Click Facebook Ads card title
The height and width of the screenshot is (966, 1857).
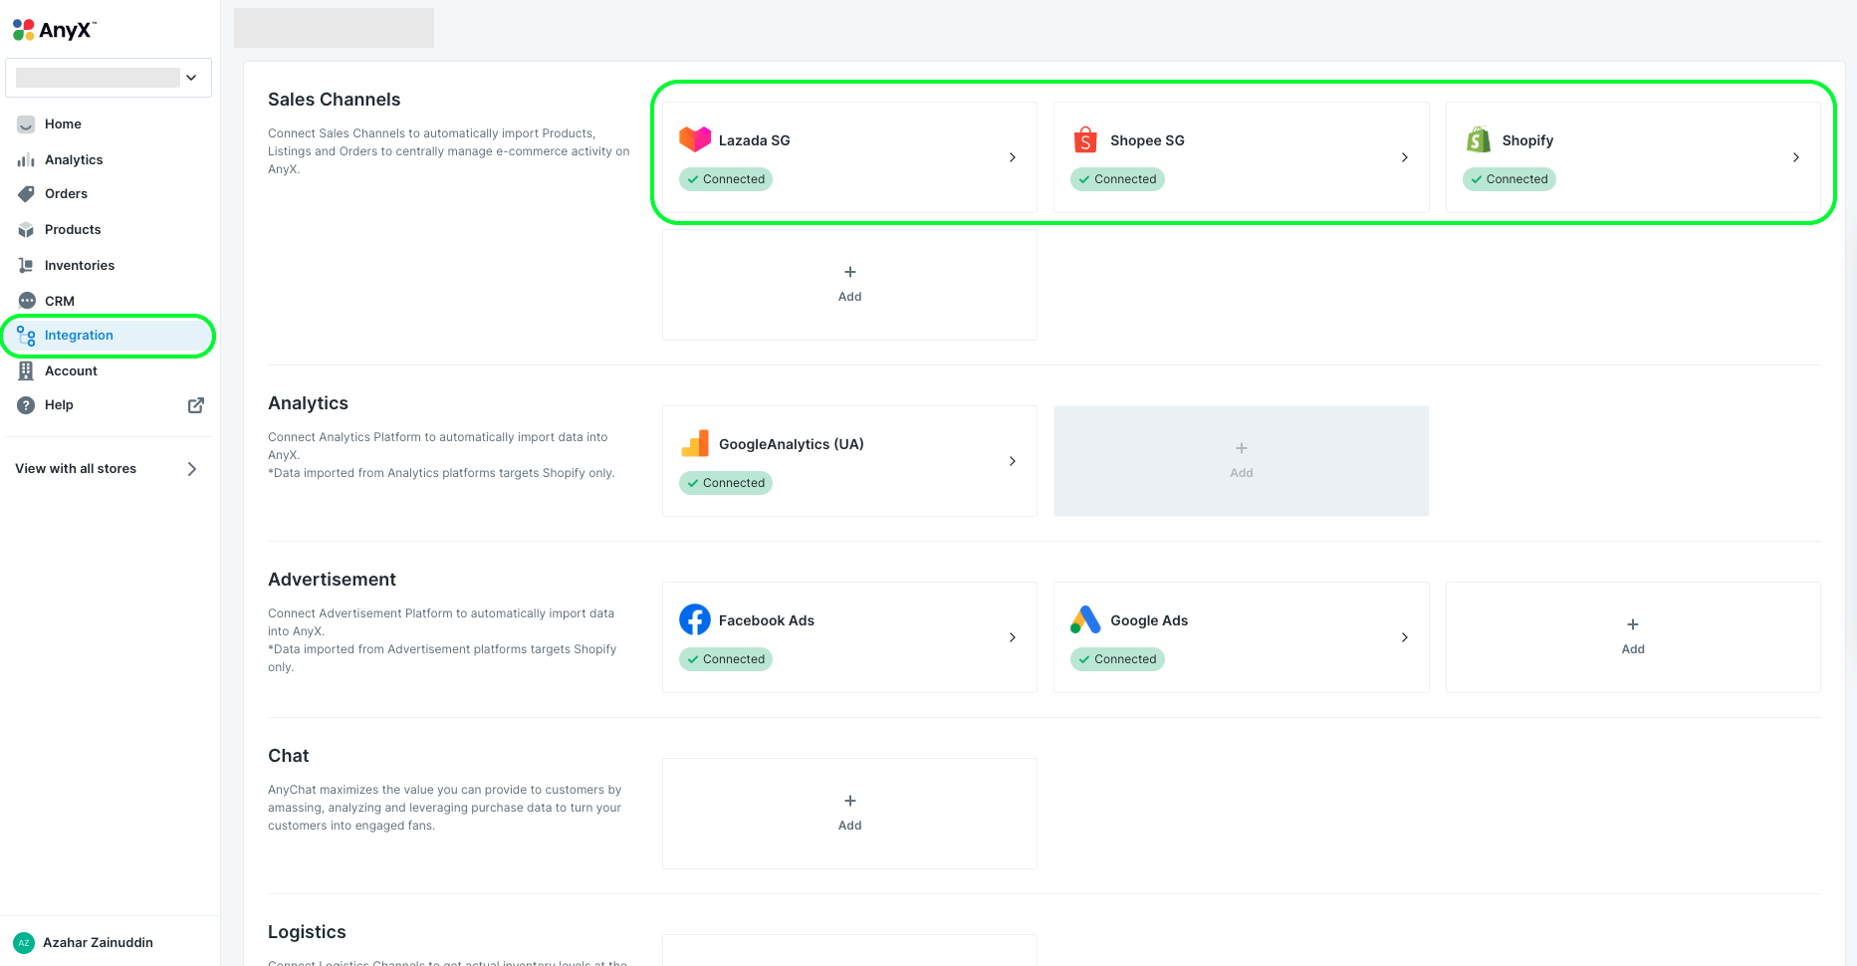pyautogui.click(x=767, y=620)
